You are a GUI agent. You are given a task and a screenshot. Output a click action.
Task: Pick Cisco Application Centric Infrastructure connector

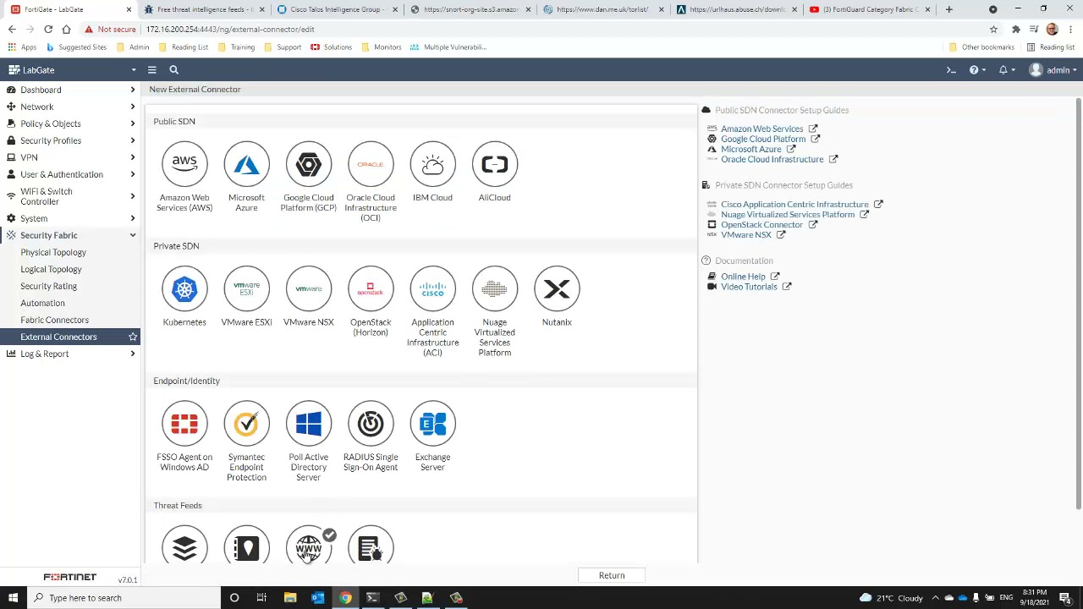point(432,288)
